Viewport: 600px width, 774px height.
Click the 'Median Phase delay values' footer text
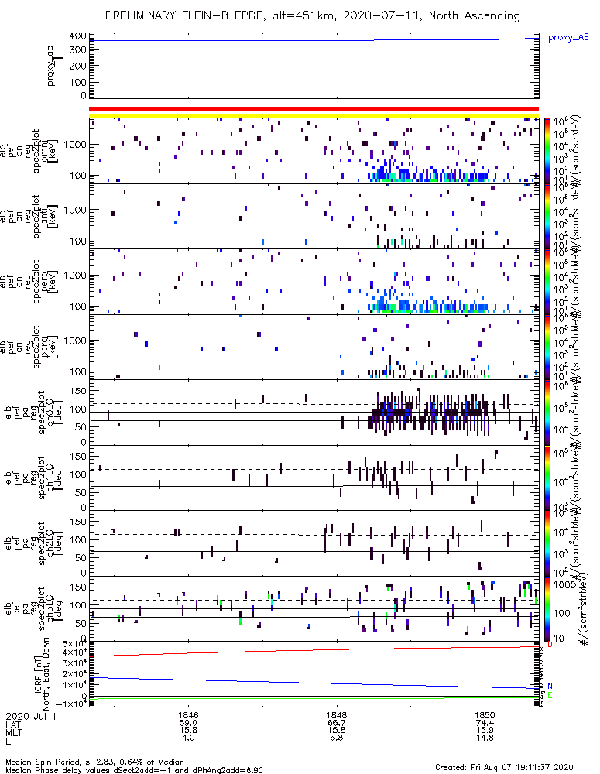click(x=134, y=770)
